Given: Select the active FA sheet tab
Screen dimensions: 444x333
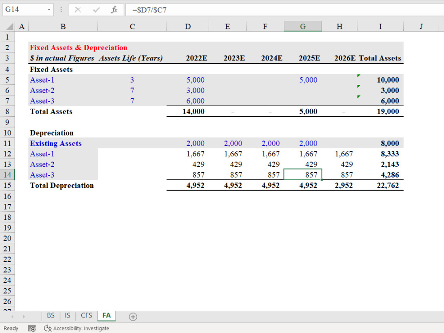Looking at the screenshot, I should (106, 316).
